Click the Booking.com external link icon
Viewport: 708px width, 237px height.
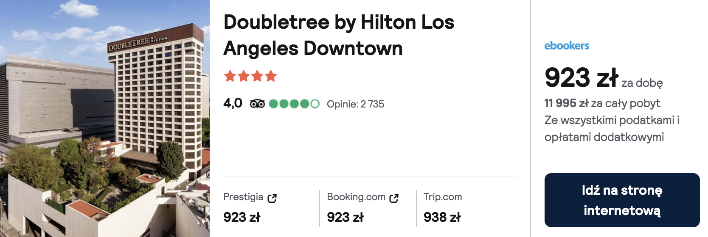click(394, 198)
